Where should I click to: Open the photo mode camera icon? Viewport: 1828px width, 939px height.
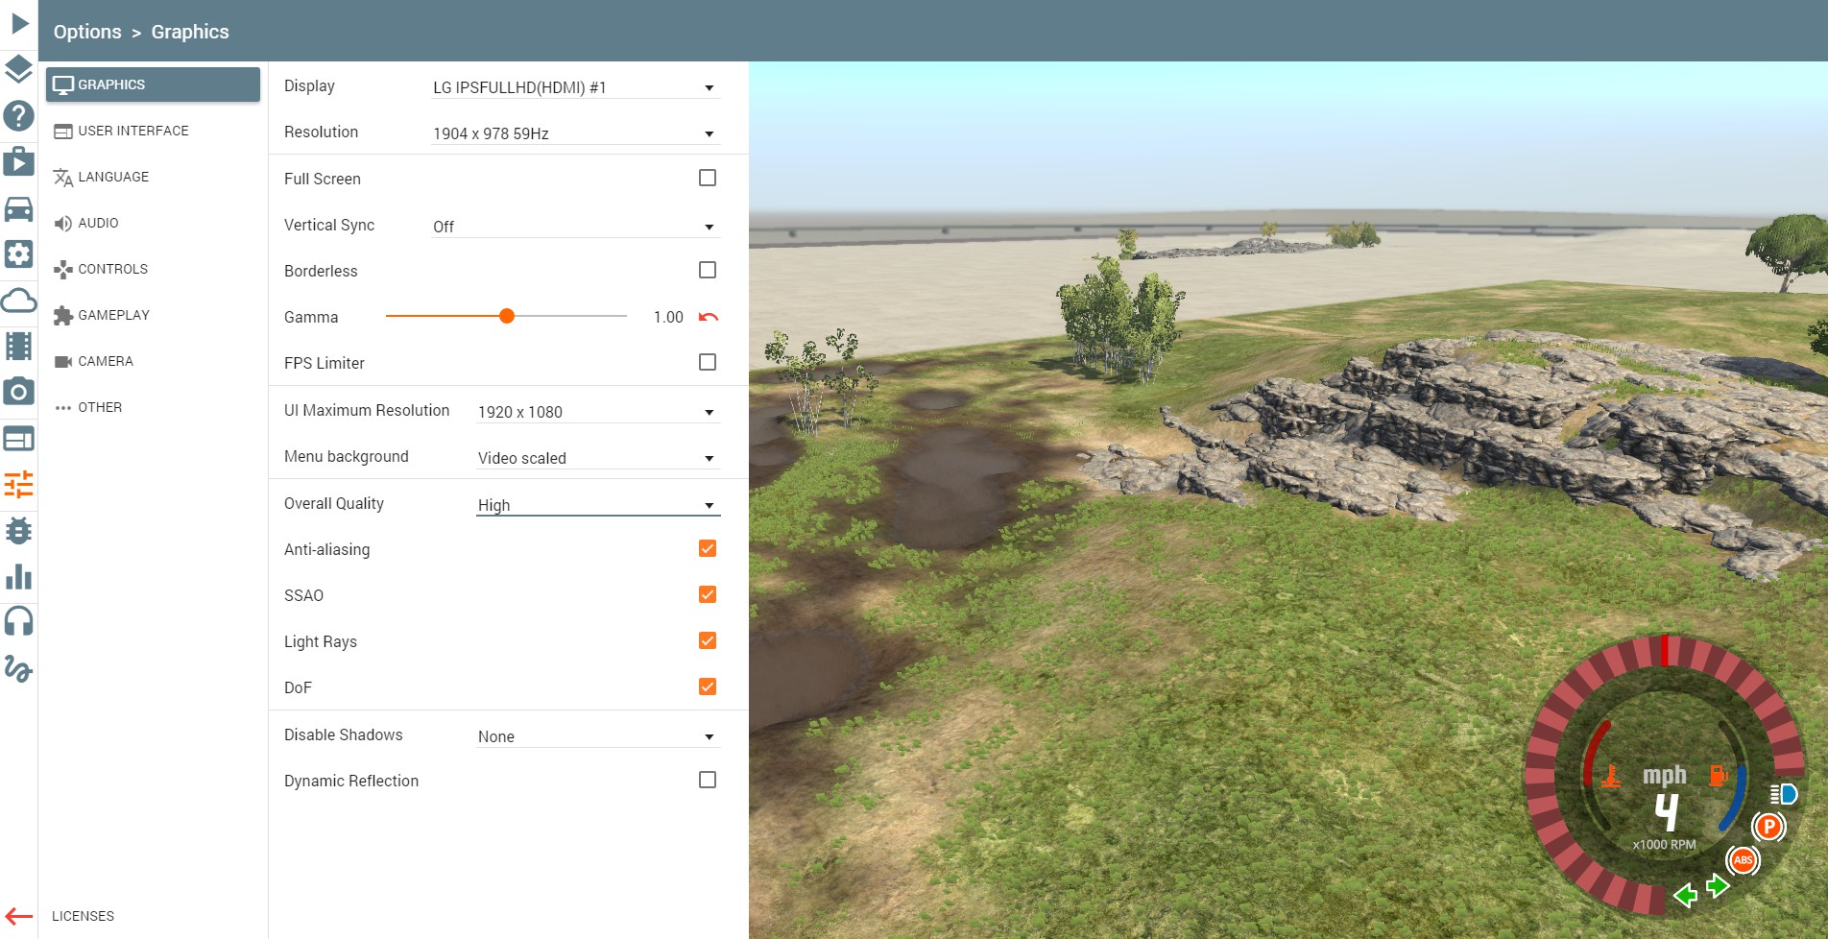tap(19, 392)
